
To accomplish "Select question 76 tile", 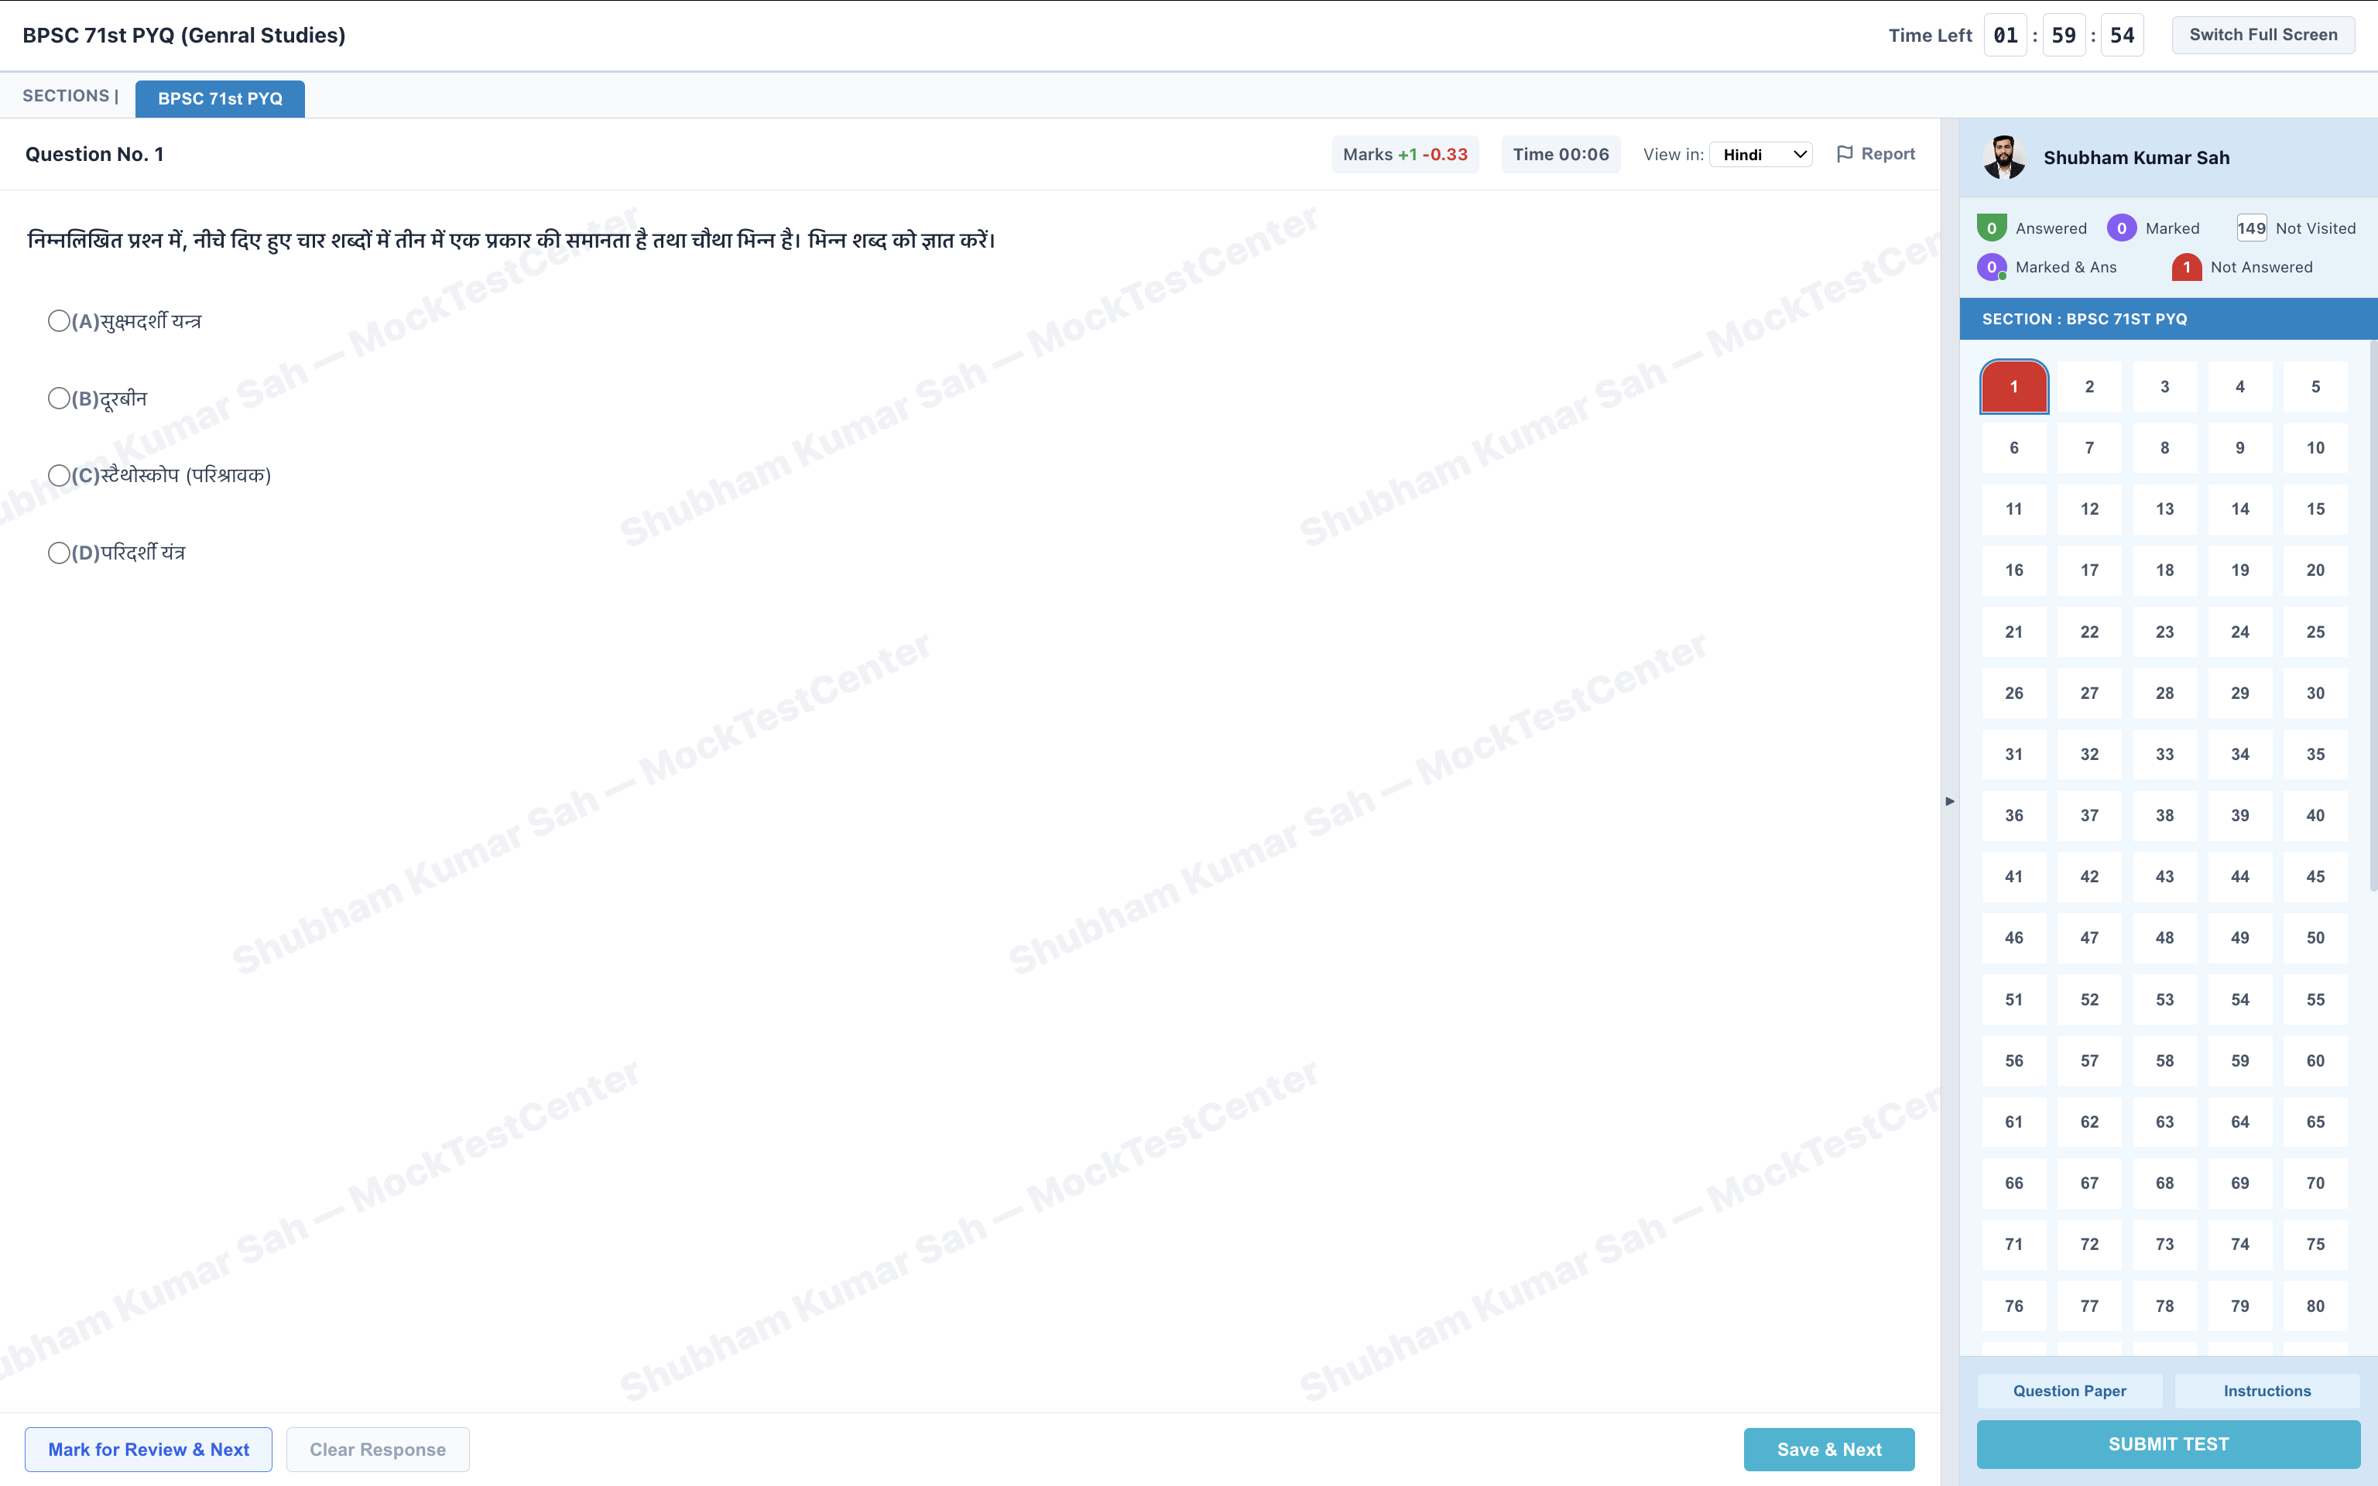I will click(2013, 1306).
